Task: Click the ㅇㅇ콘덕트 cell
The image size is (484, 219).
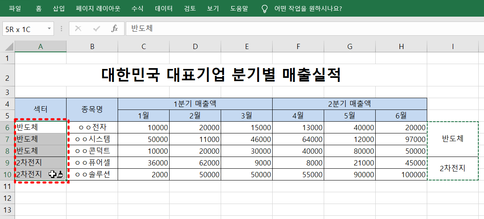Action: click(x=92, y=151)
